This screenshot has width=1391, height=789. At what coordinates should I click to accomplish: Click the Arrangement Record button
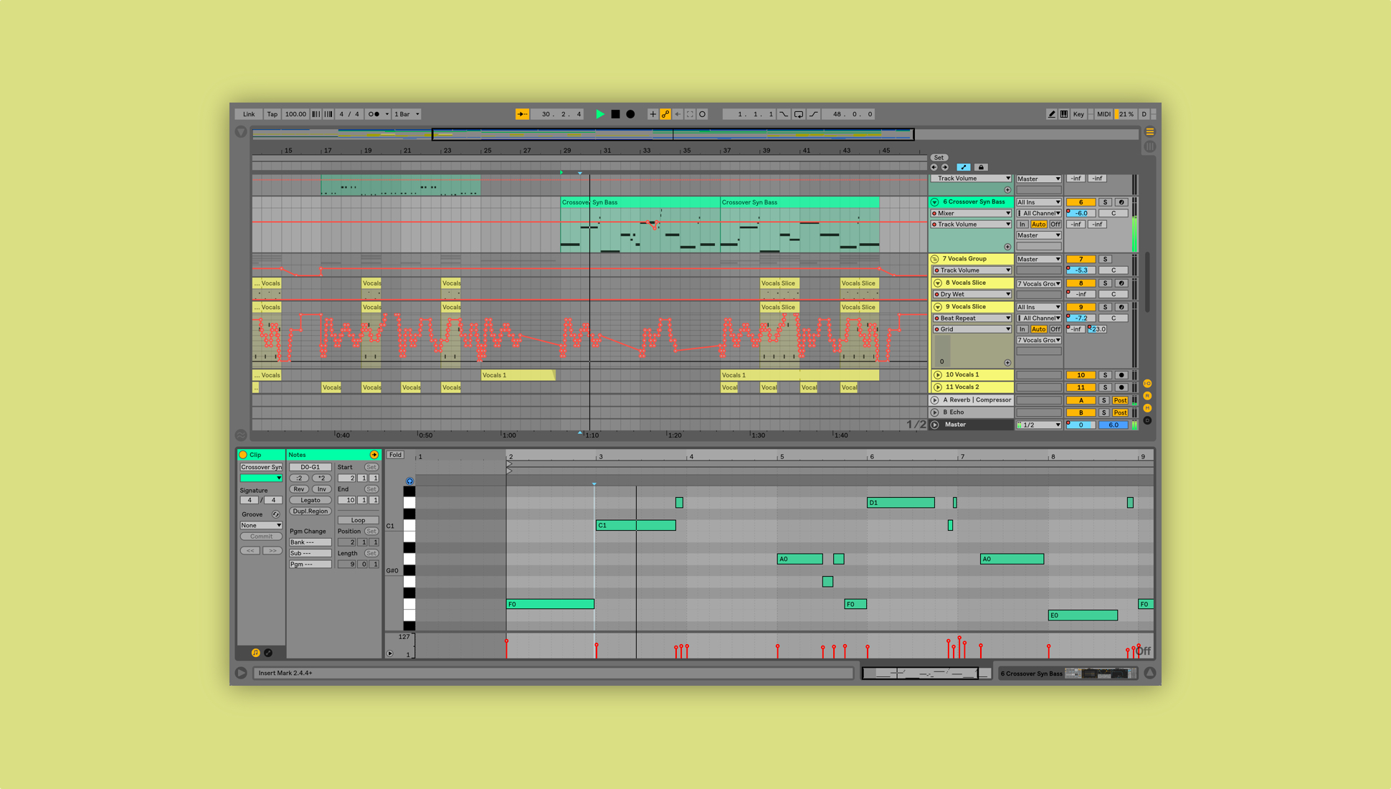pos(630,114)
